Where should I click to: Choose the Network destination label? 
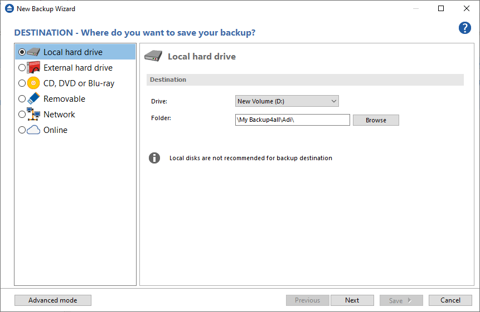tap(59, 115)
